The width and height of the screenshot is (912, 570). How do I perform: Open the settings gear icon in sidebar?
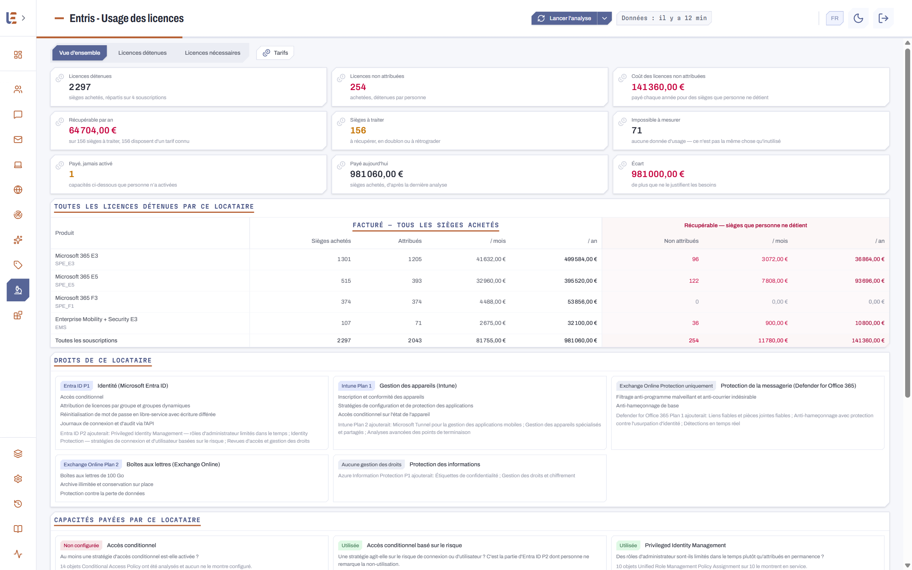tap(18, 479)
